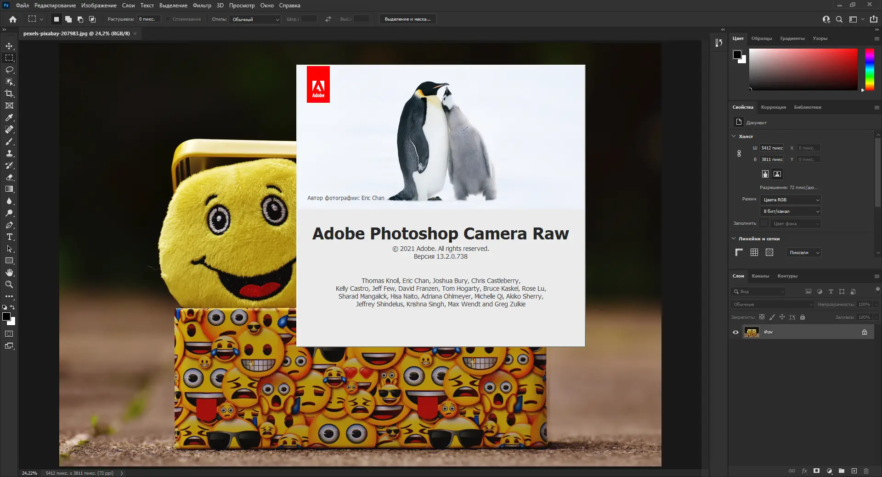Select the Brush tool
This screenshot has height=477, width=882.
coord(9,142)
